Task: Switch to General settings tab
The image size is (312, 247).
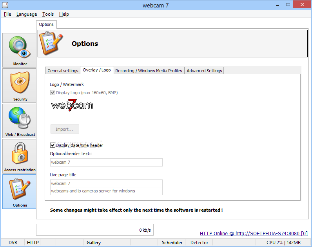Action: coord(63,71)
